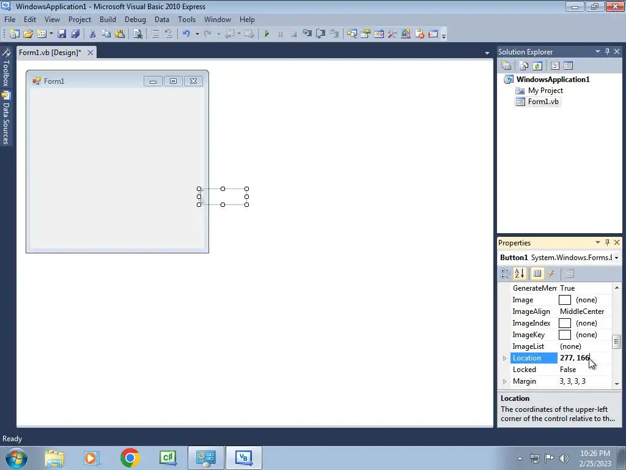Open the Window menu
The height and width of the screenshot is (470, 626).
(217, 19)
